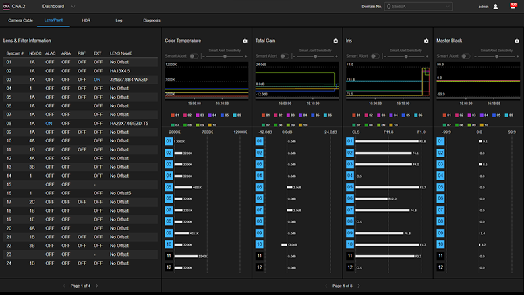524x295 pixels.
Task: Click camera 10 button in Color Temperature list
Action: coord(169,244)
